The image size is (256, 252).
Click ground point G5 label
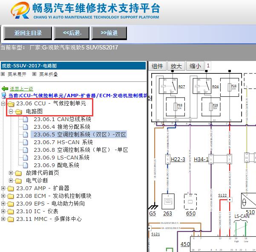coord(152,214)
